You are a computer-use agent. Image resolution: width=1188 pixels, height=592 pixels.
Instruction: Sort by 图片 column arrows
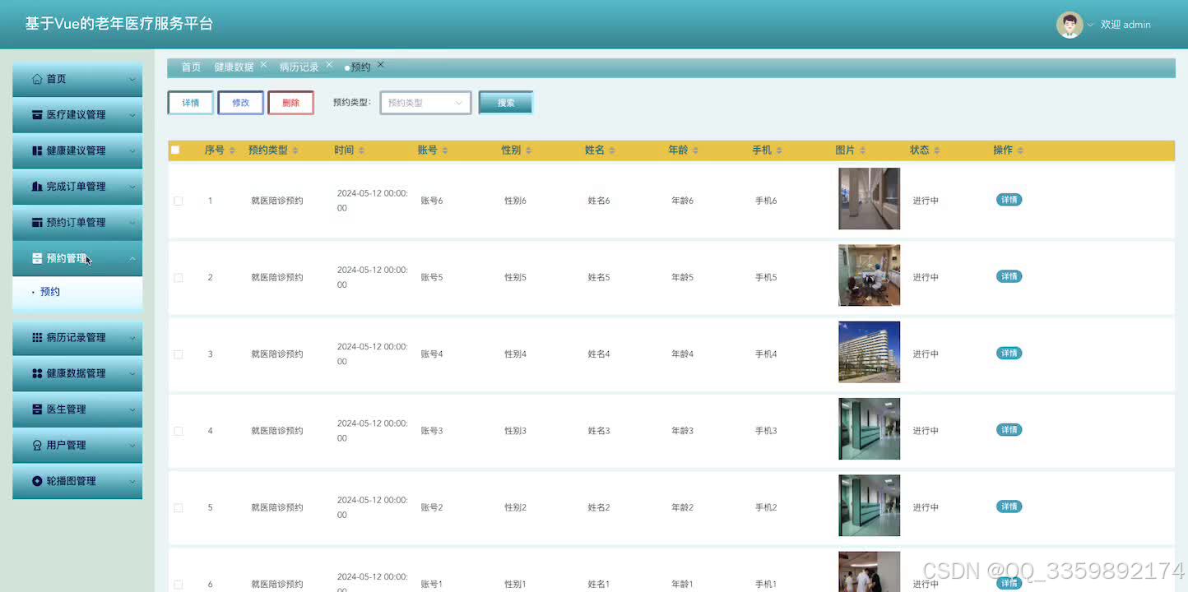(862, 150)
